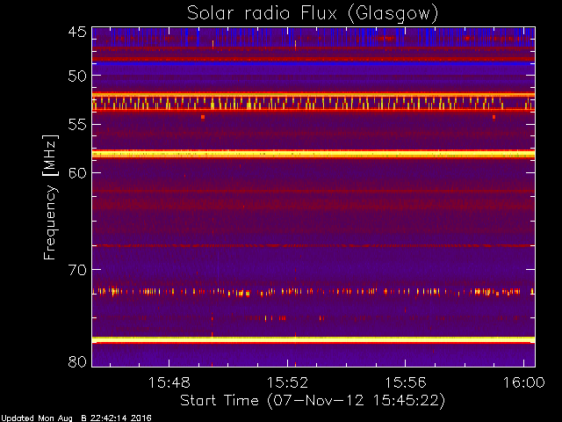Click the 'Frequency [MHz]' axis label
562x422 pixels.
click(50, 197)
